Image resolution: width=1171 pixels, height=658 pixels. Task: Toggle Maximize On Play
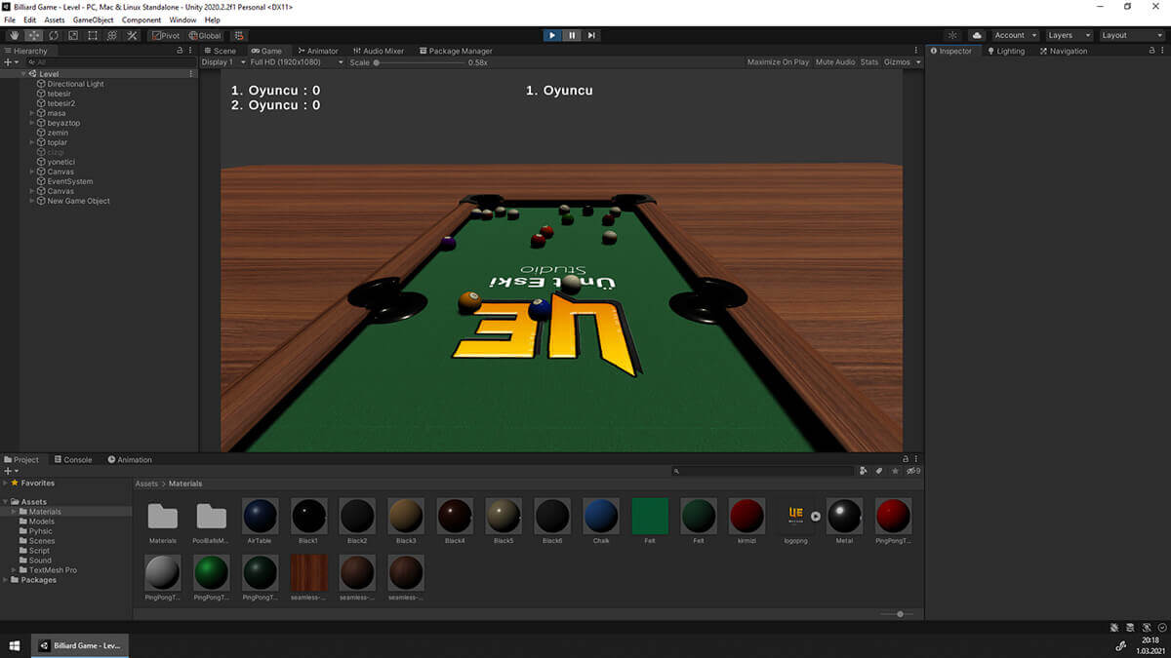click(778, 62)
